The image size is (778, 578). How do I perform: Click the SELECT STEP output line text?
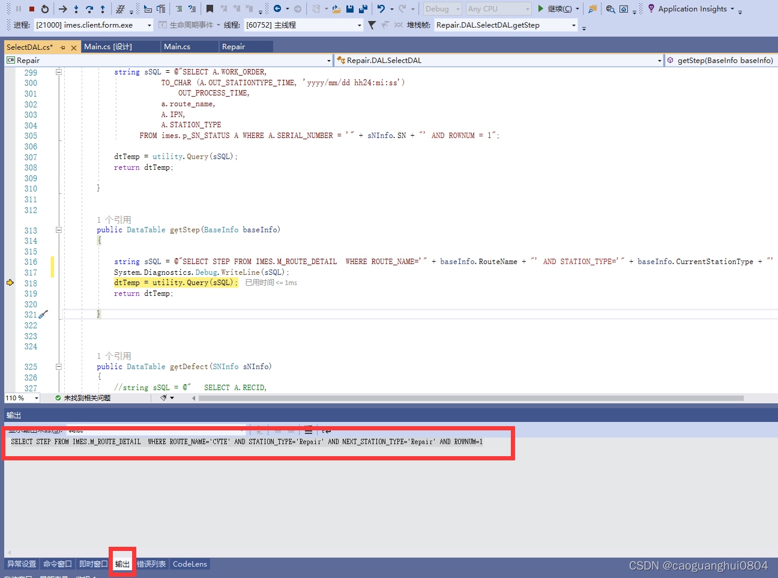247,442
